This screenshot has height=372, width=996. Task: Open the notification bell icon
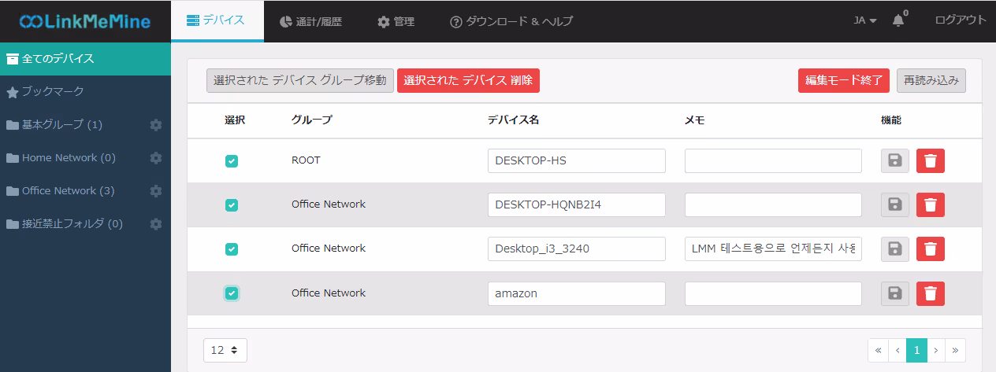point(898,21)
